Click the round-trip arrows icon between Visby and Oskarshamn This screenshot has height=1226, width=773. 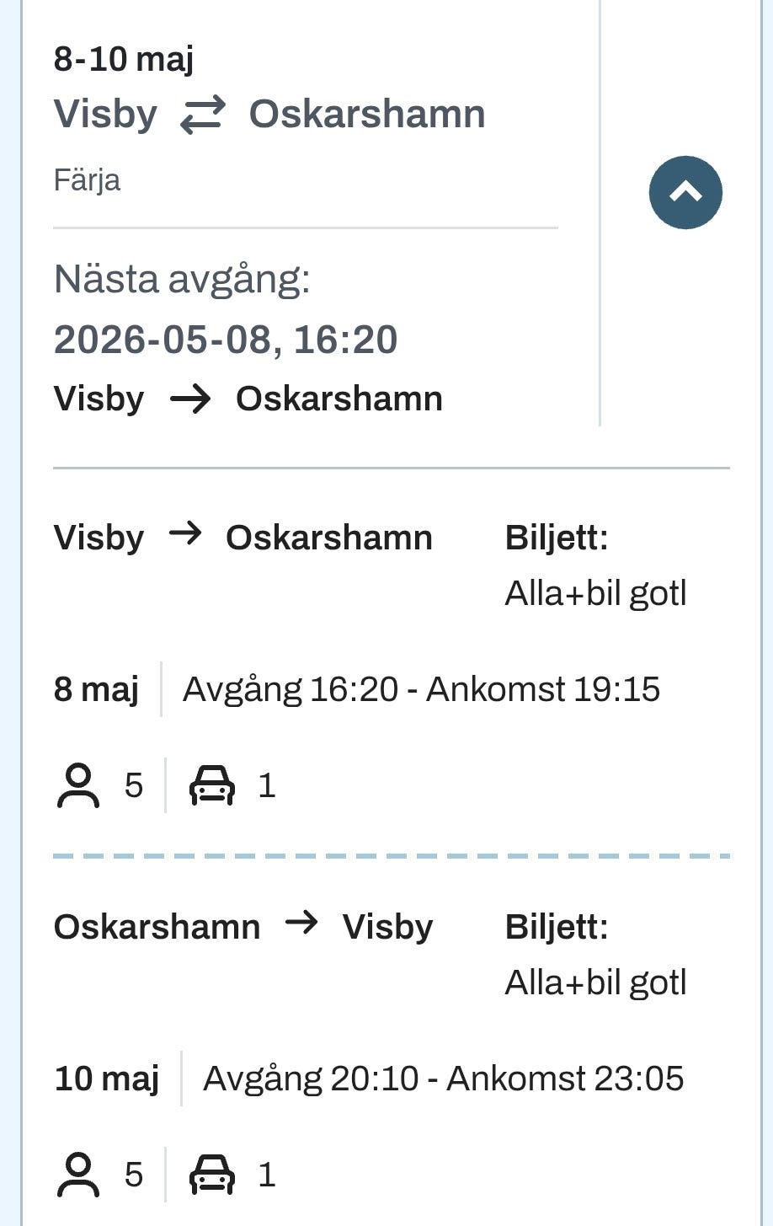pyautogui.click(x=203, y=115)
